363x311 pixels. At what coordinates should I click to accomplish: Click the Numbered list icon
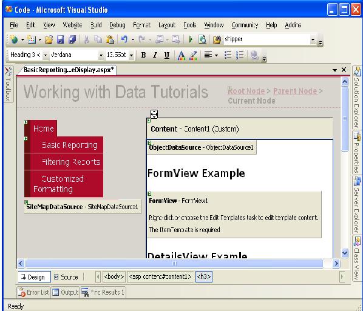coord(240,55)
